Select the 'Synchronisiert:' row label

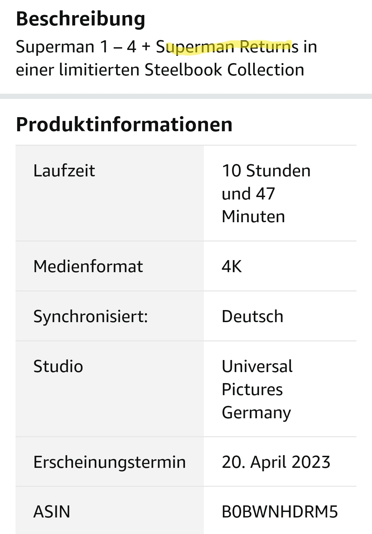click(x=91, y=317)
